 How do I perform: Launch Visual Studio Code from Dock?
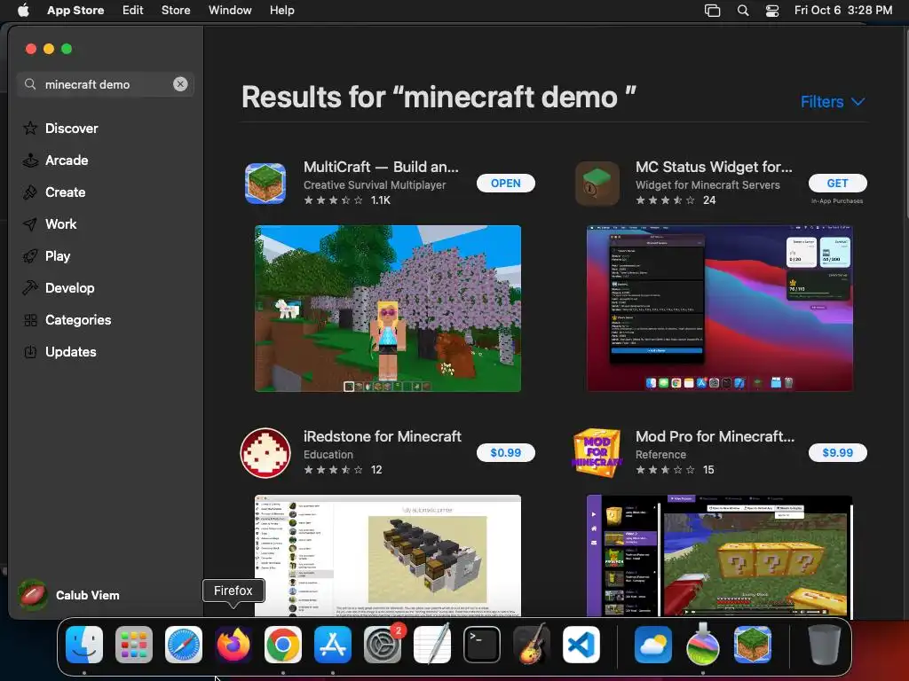(581, 645)
